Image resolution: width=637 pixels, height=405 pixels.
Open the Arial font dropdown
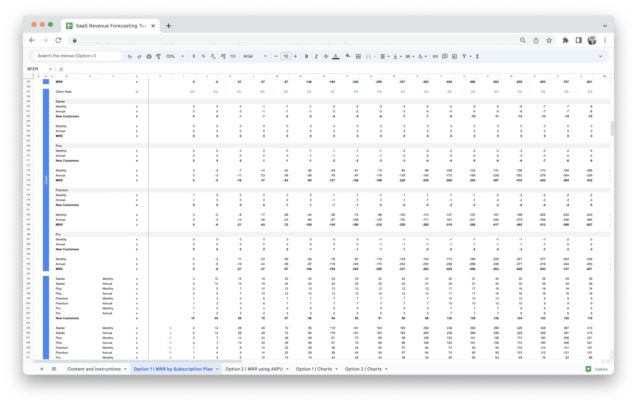(254, 56)
